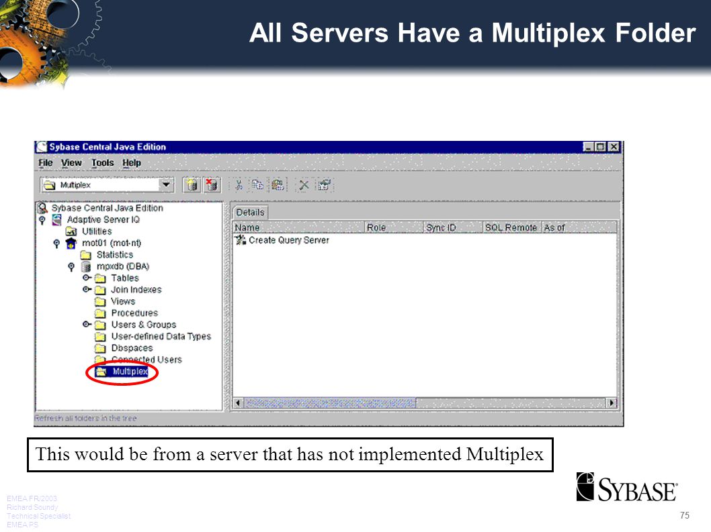Viewport: 711px width, 532px height.
Task: Click the Cut scissors toolbar icon
Action: [x=239, y=184]
